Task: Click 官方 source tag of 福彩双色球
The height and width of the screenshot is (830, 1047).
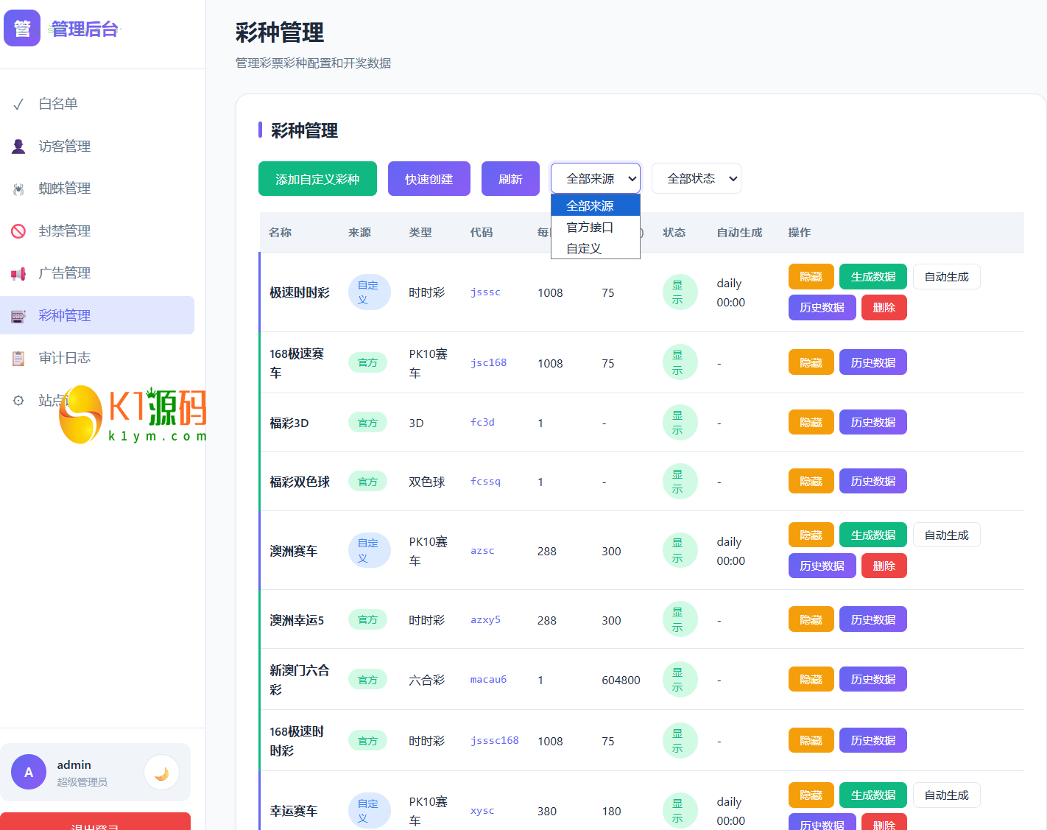Action: tap(367, 482)
